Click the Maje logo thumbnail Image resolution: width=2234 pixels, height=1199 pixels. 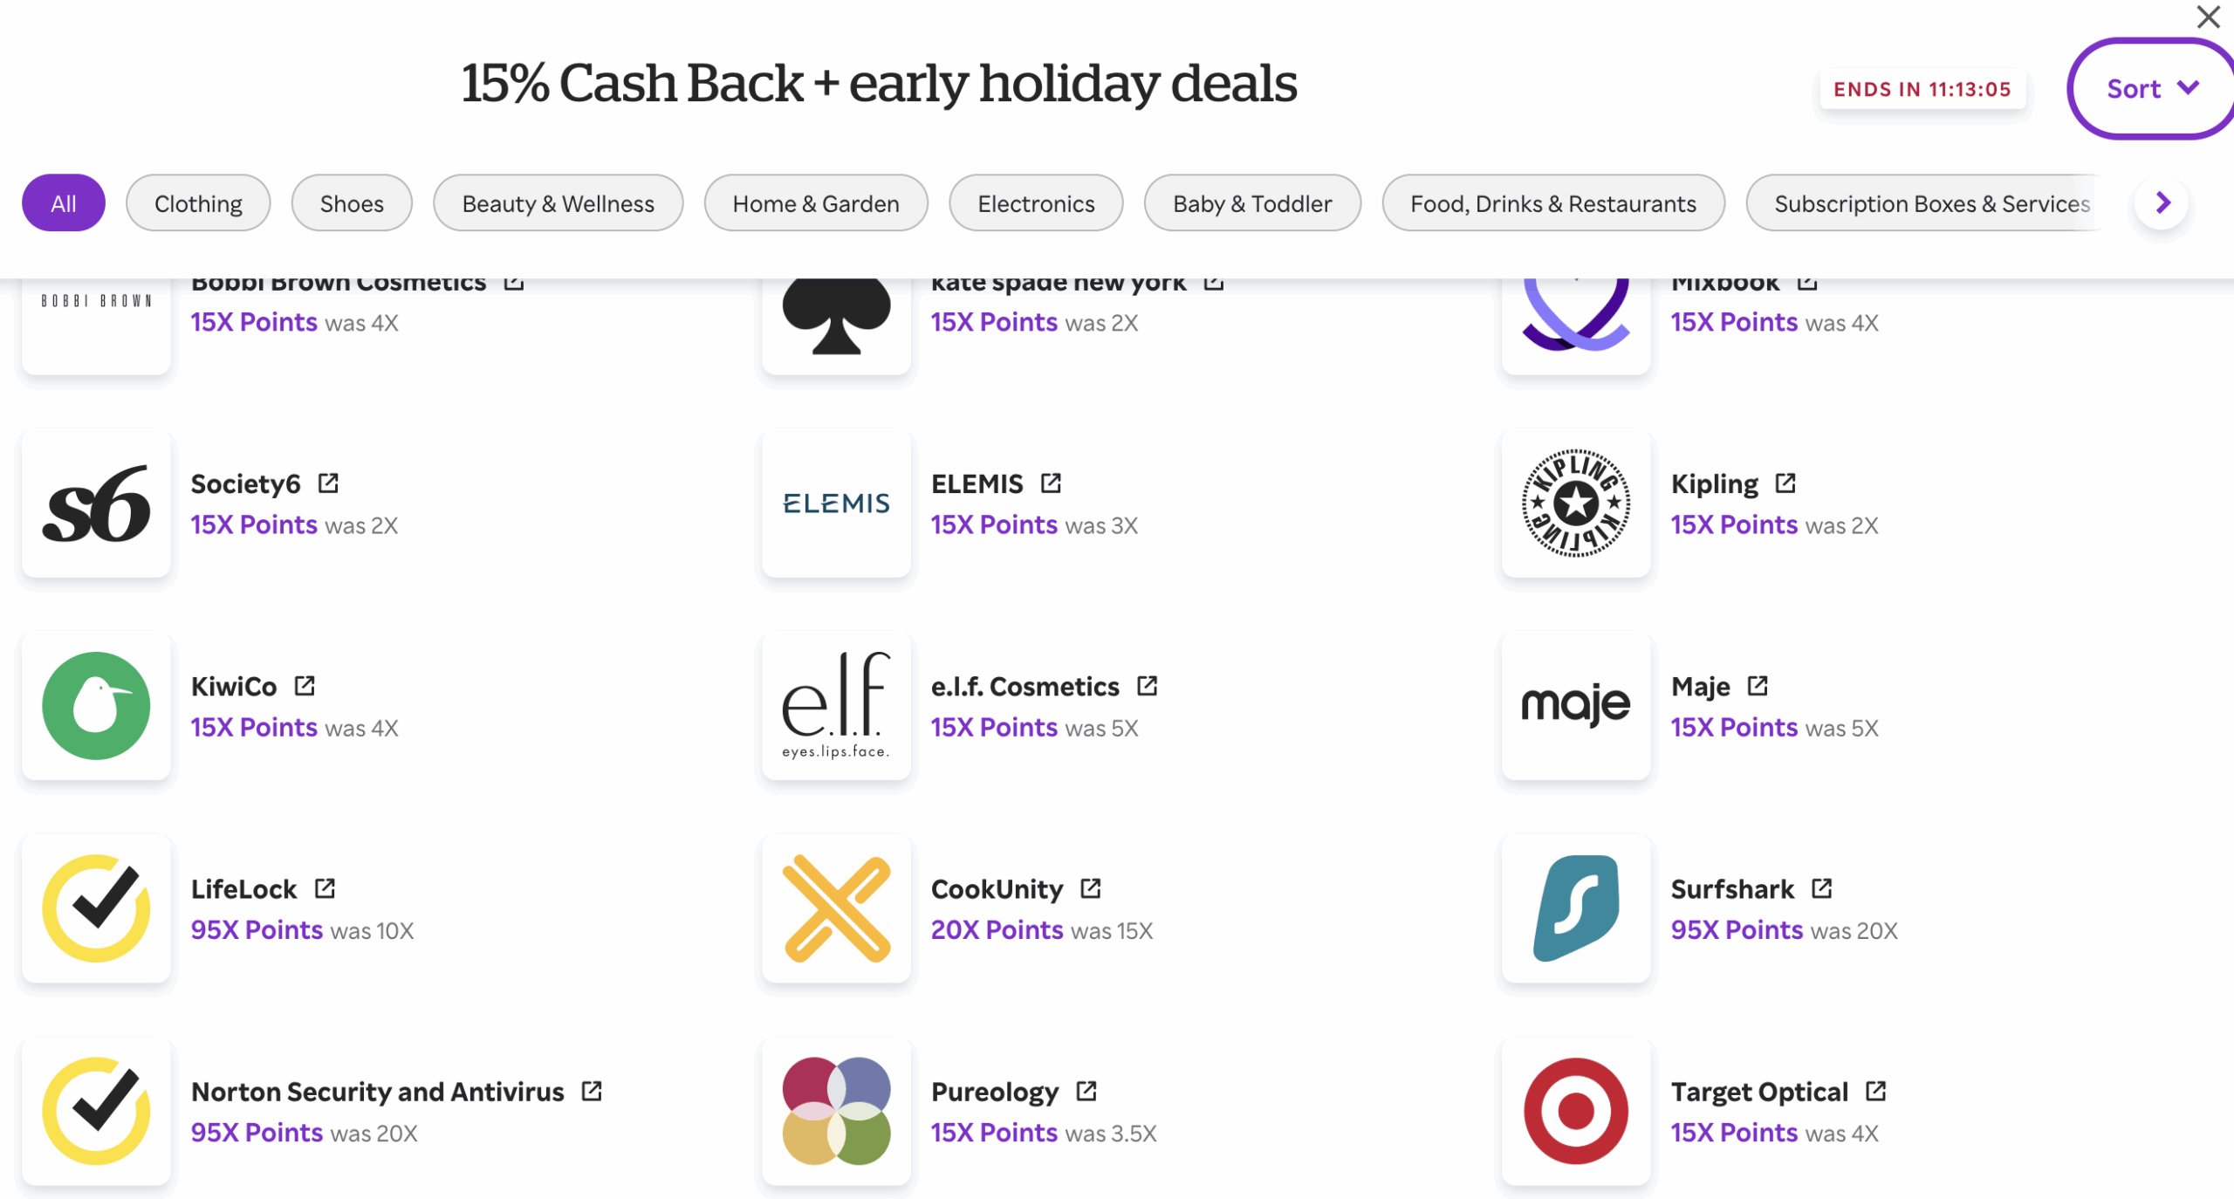pyautogui.click(x=1576, y=705)
